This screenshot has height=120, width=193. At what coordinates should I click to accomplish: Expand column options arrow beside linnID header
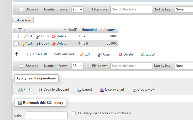[65, 30]
